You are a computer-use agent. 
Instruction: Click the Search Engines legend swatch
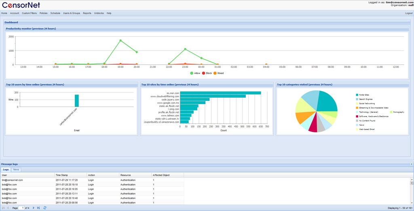[x=357, y=99]
